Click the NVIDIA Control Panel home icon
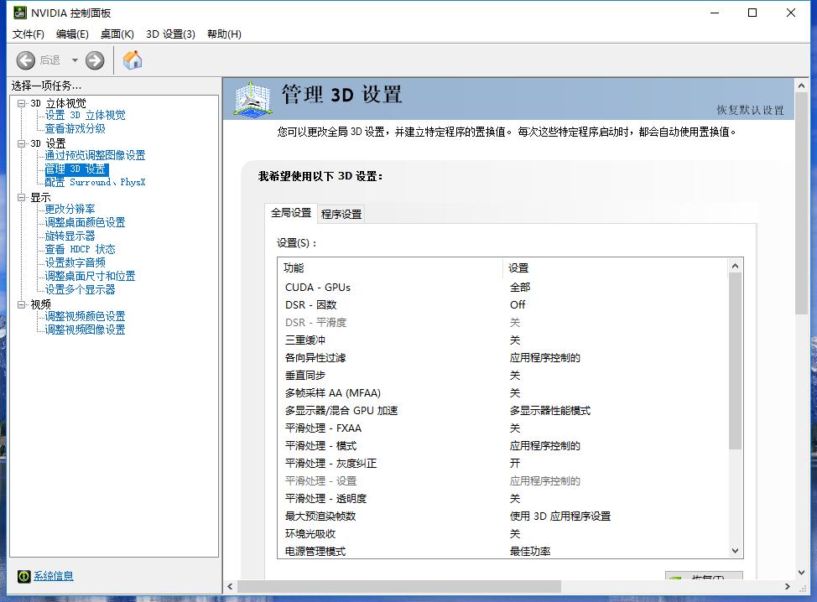Viewport: 817px width, 602px height. (x=132, y=60)
